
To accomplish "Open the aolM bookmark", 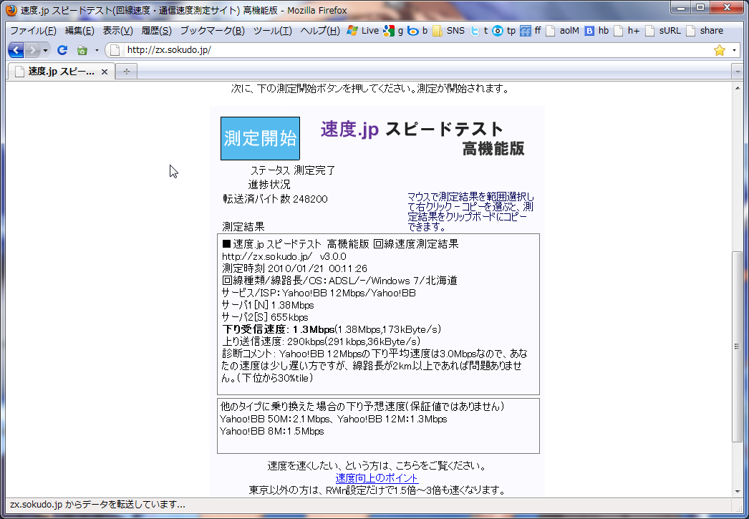I will click(563, 31).
